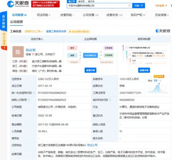Open the 附近公司 link
This screenshot has width=172, height=160.
click(92, 145)
